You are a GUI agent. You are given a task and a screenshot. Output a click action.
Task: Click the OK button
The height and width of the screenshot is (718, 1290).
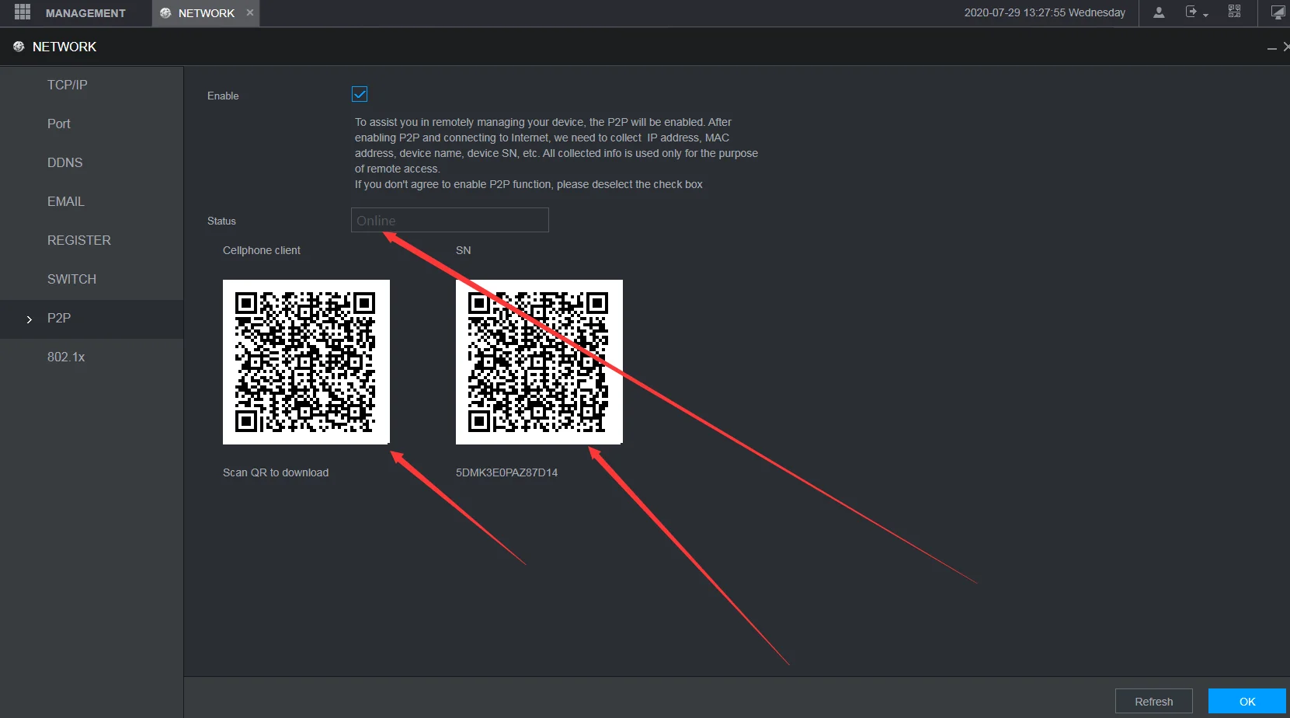coord(1247,702)
